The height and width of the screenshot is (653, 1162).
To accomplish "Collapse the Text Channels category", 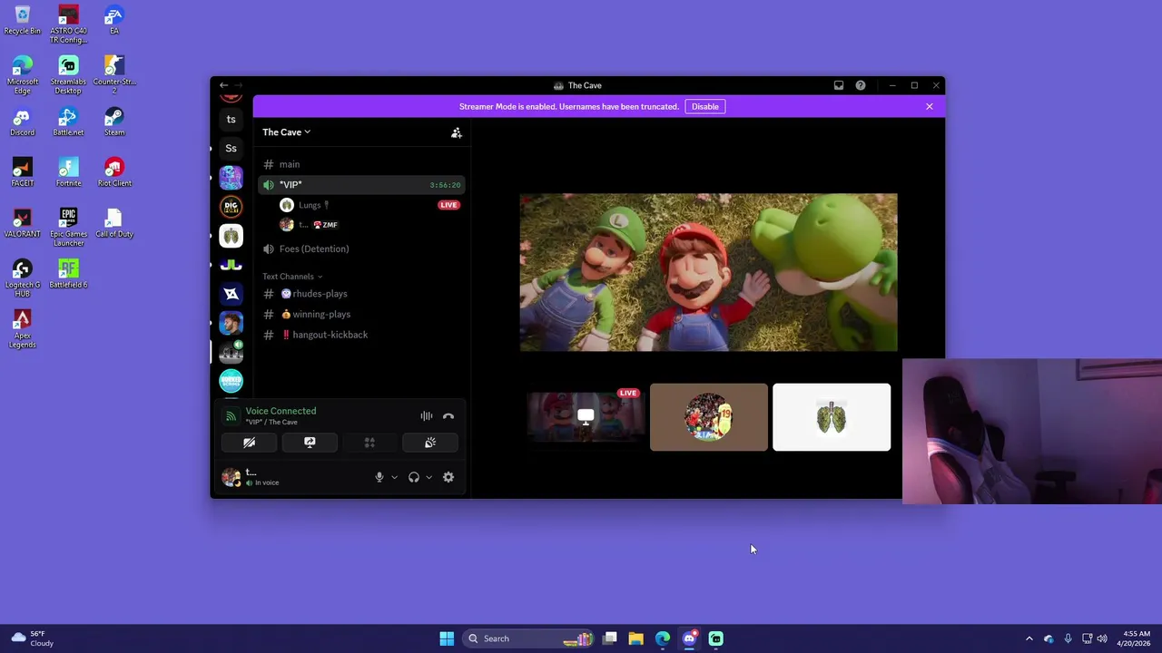I will point(292,277).
